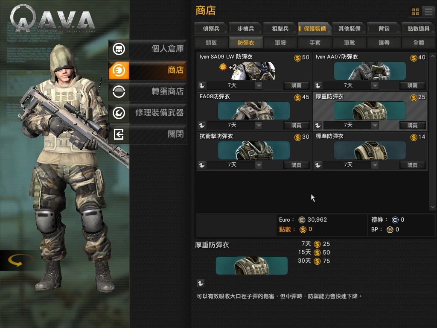Screen dimensions: 437x328
Task: Select the 手套 gloves sub-tab
Action: tap(315, 43)
